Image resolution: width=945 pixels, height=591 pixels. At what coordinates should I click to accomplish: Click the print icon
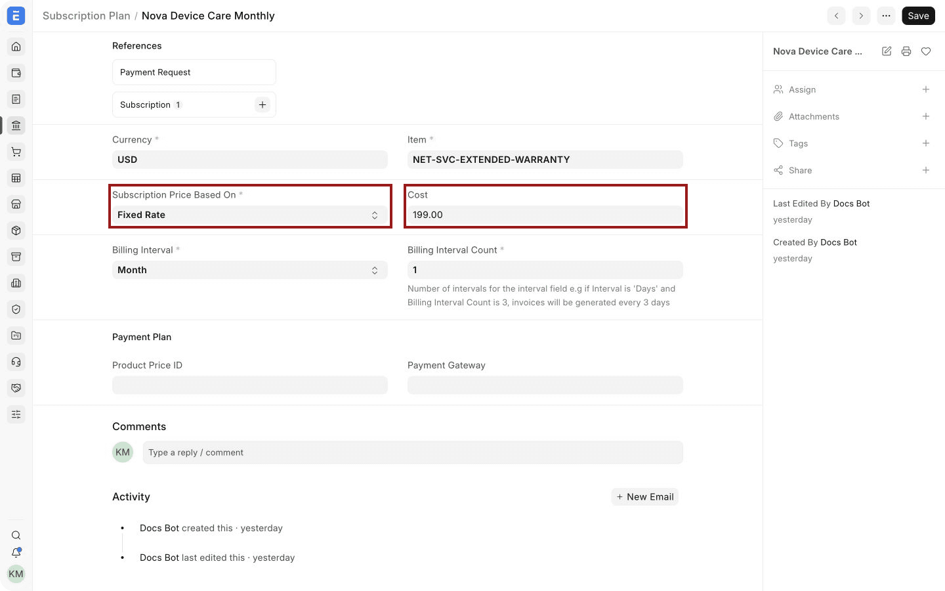906,51
